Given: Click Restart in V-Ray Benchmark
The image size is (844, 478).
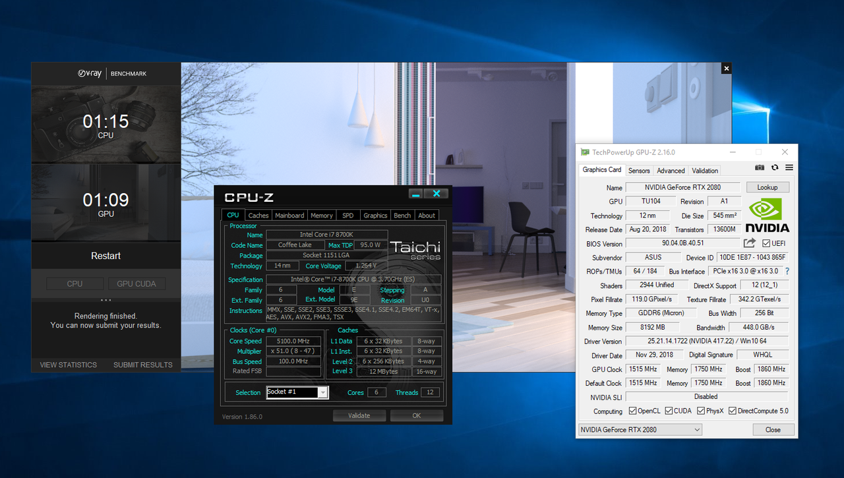Looking at the screenshot, I should [105, 256].
